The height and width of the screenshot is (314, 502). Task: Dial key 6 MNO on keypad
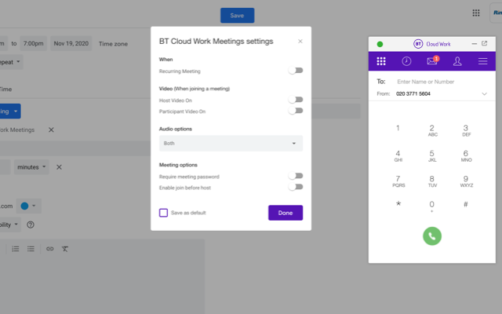(x=466, y=155)
